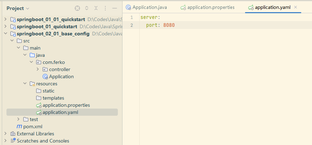Click application.properties Spring icon in tree
This screenshot has width=312, height=145.
(x=39, y=105)
